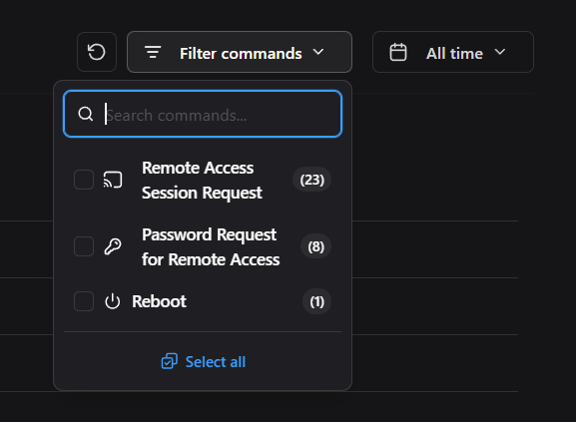The image size is (576, 422).
Task: Focus the Search commands input field
Action: (x=203, y=114)
